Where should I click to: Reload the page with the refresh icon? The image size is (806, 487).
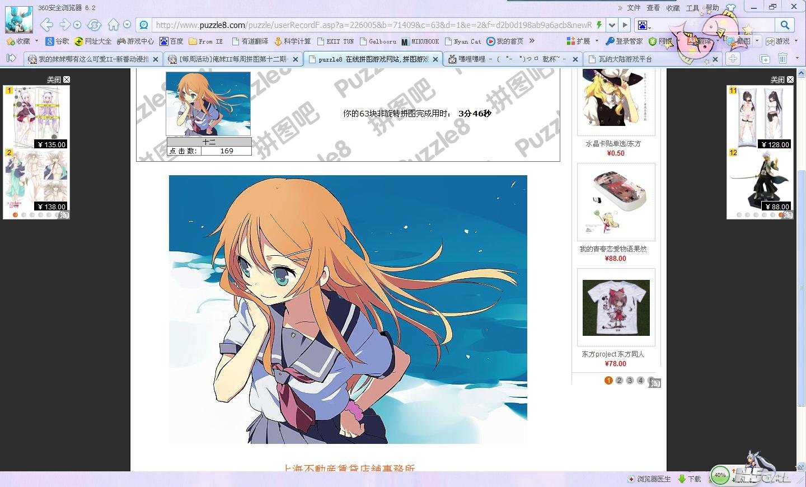coord(94,25)
